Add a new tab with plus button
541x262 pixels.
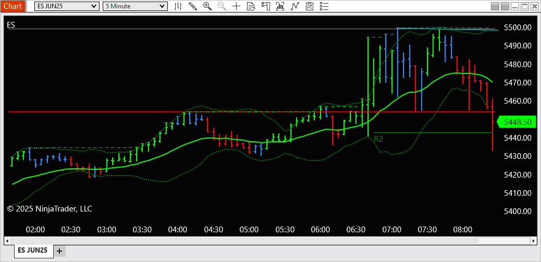point(59,251)
